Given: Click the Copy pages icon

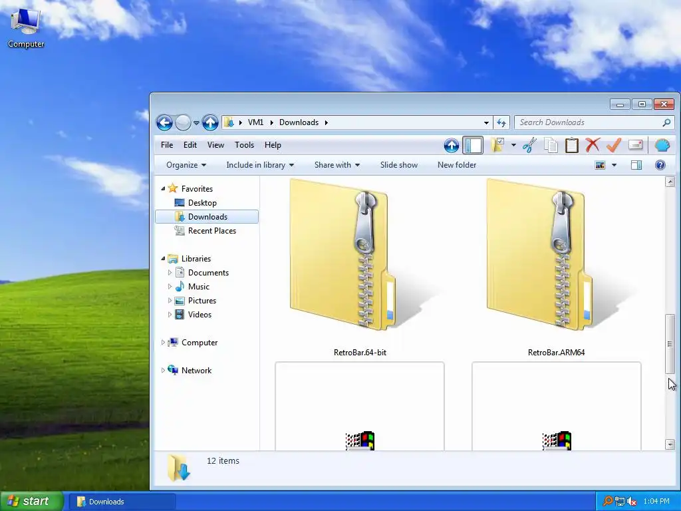Looking at the screenshot, I should [x=551, y=146].
